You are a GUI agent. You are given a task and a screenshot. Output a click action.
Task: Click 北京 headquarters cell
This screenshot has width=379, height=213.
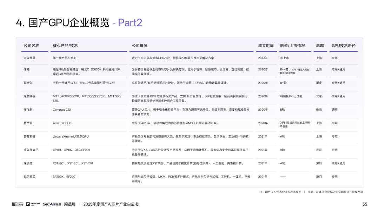pos(319,96)
